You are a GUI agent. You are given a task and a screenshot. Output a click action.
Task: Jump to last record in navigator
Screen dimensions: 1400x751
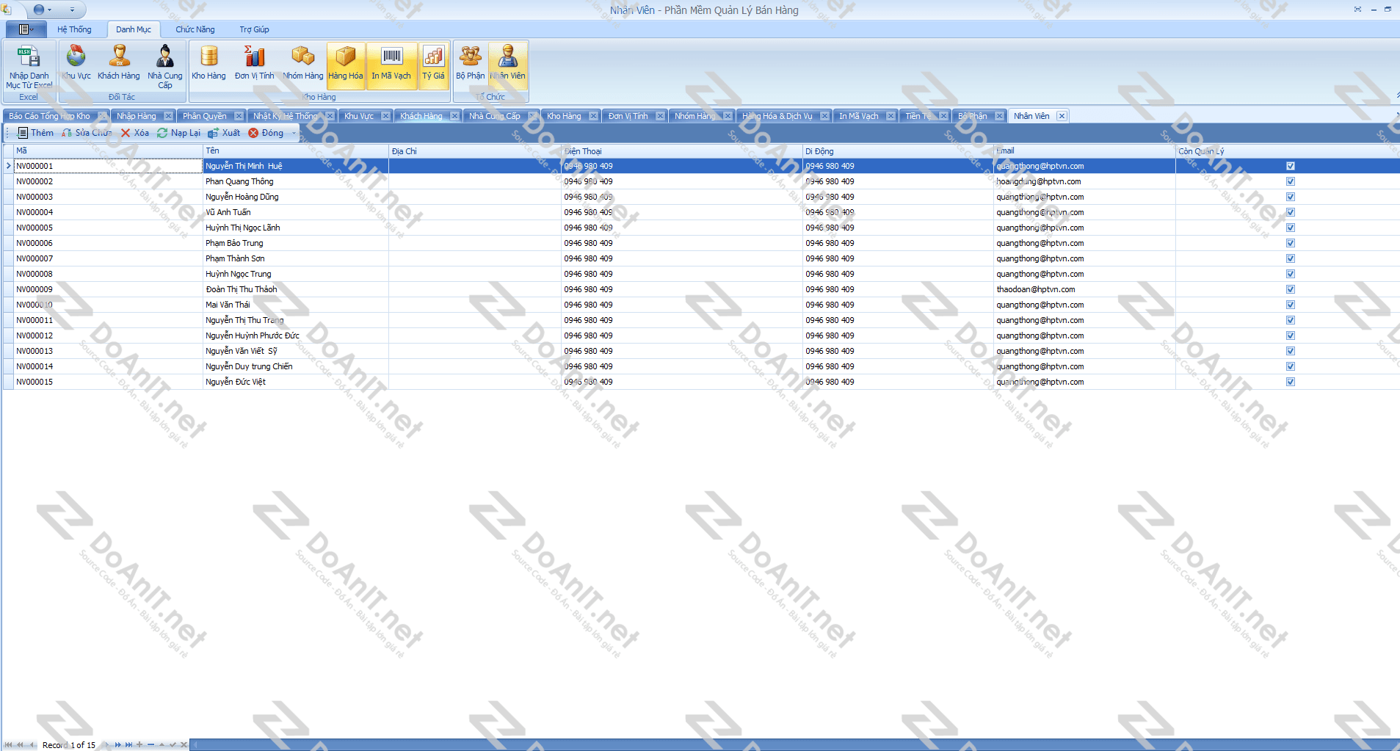point(128,744)
